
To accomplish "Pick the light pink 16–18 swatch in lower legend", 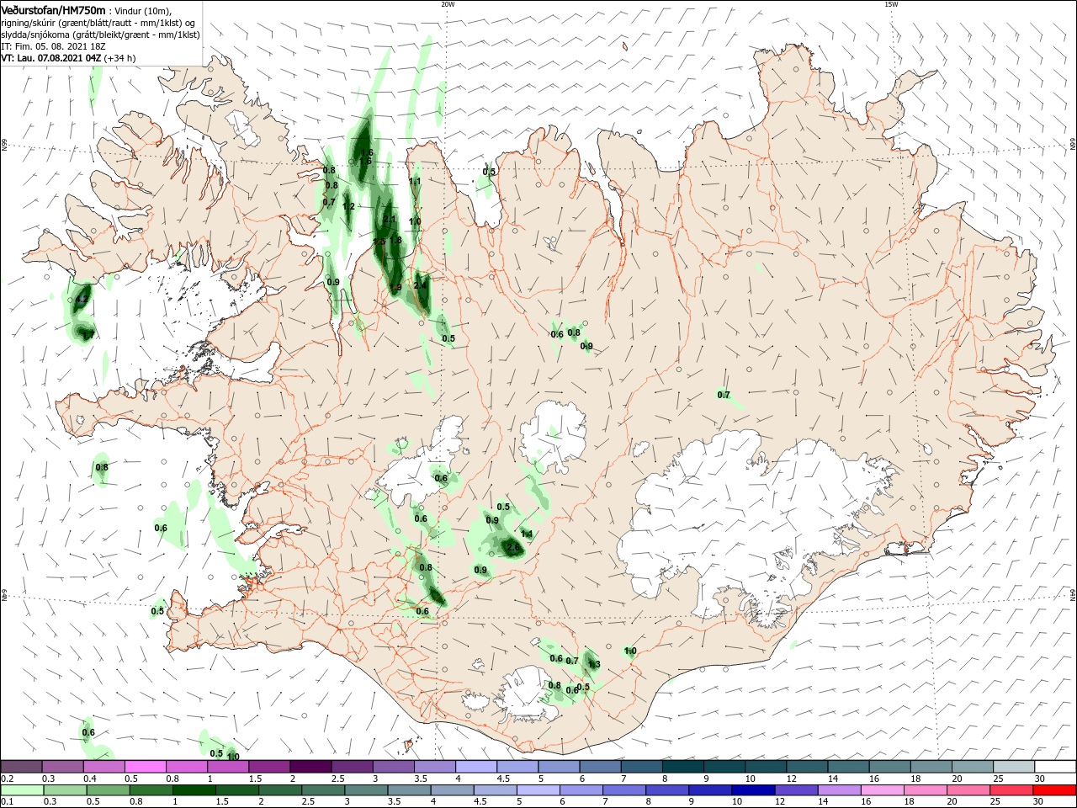I will [x=883, y=790].
